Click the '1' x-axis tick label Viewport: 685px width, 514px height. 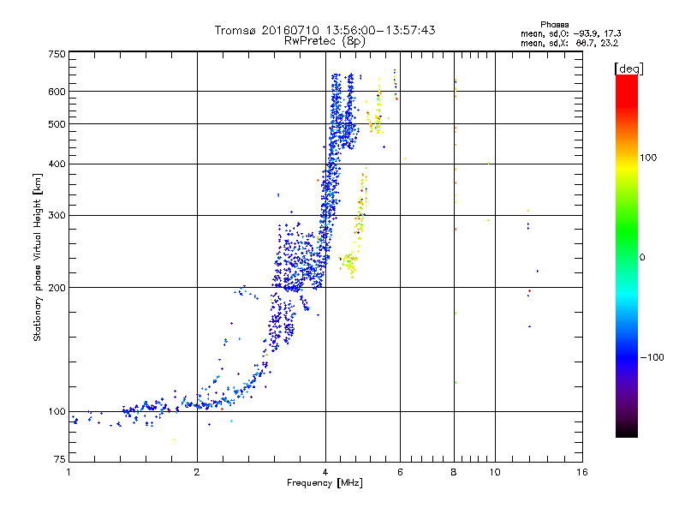click(68, 472)
